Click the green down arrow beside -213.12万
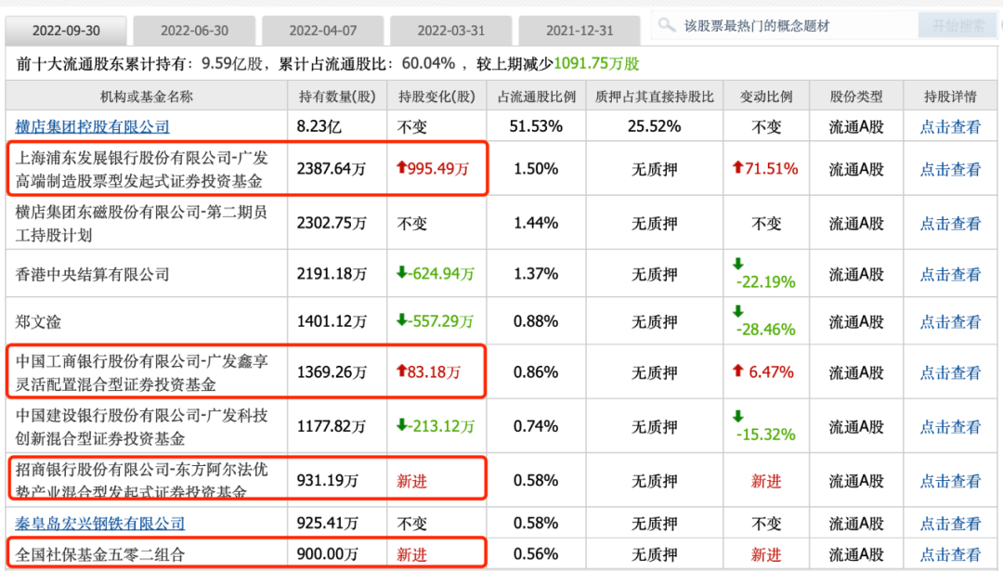This screenshot has height=571, width=1003. [x=402, y=424]
